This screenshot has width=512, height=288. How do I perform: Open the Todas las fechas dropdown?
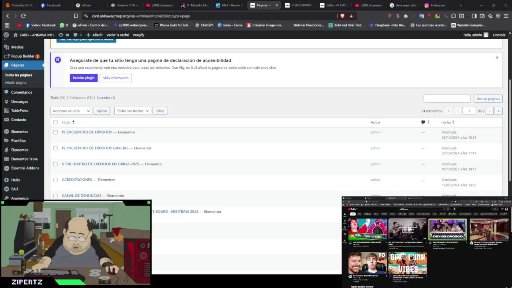pos(132,111)
